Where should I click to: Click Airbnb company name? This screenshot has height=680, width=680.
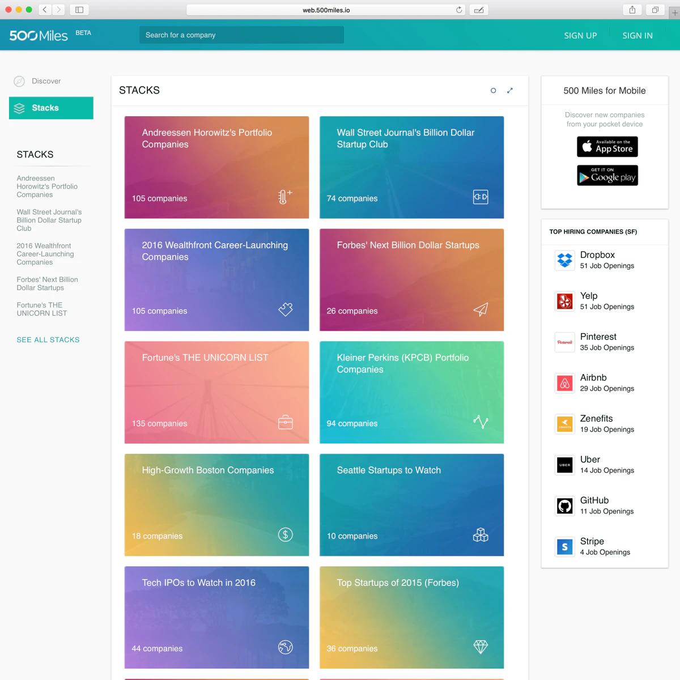pos(593,377)
